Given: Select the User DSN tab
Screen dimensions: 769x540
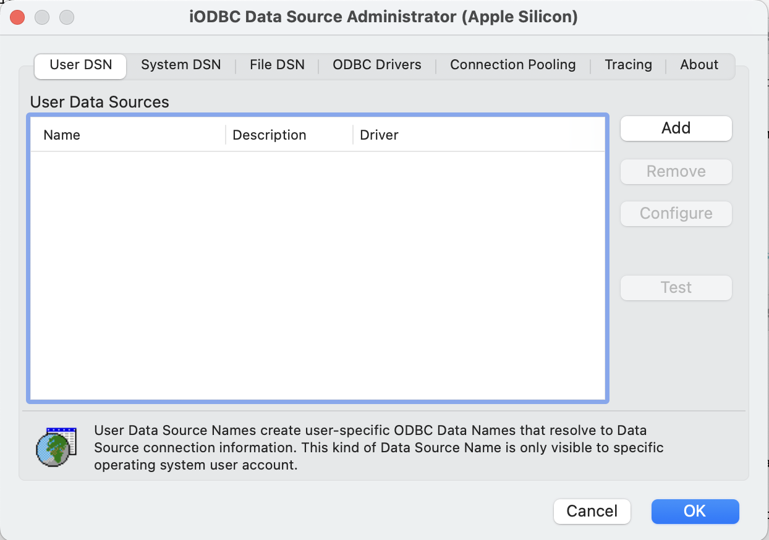Looking at the screenshot, I should point(81,65).
